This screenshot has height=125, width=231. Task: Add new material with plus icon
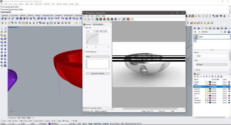point(195,41)
